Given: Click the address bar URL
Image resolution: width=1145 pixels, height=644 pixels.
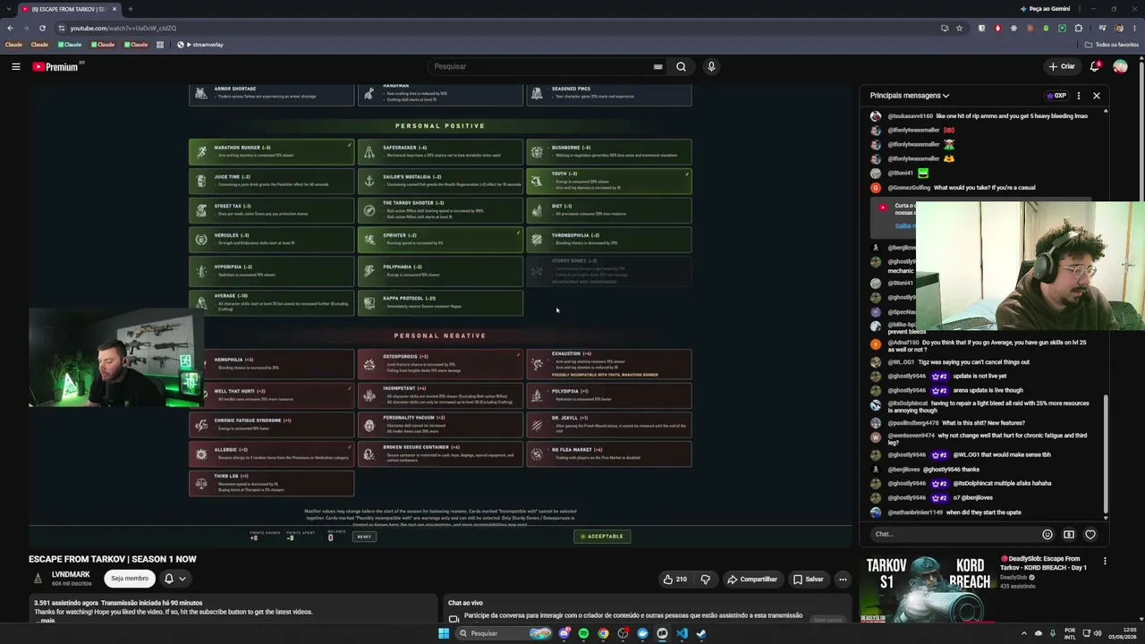Looking at the screenshot, I should [123, 28].
